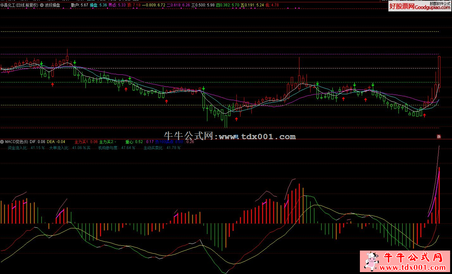This screenshot has height=274, width=452.
Task: Click the 主力买1: 0.06 readout
Action: [86, 142]
